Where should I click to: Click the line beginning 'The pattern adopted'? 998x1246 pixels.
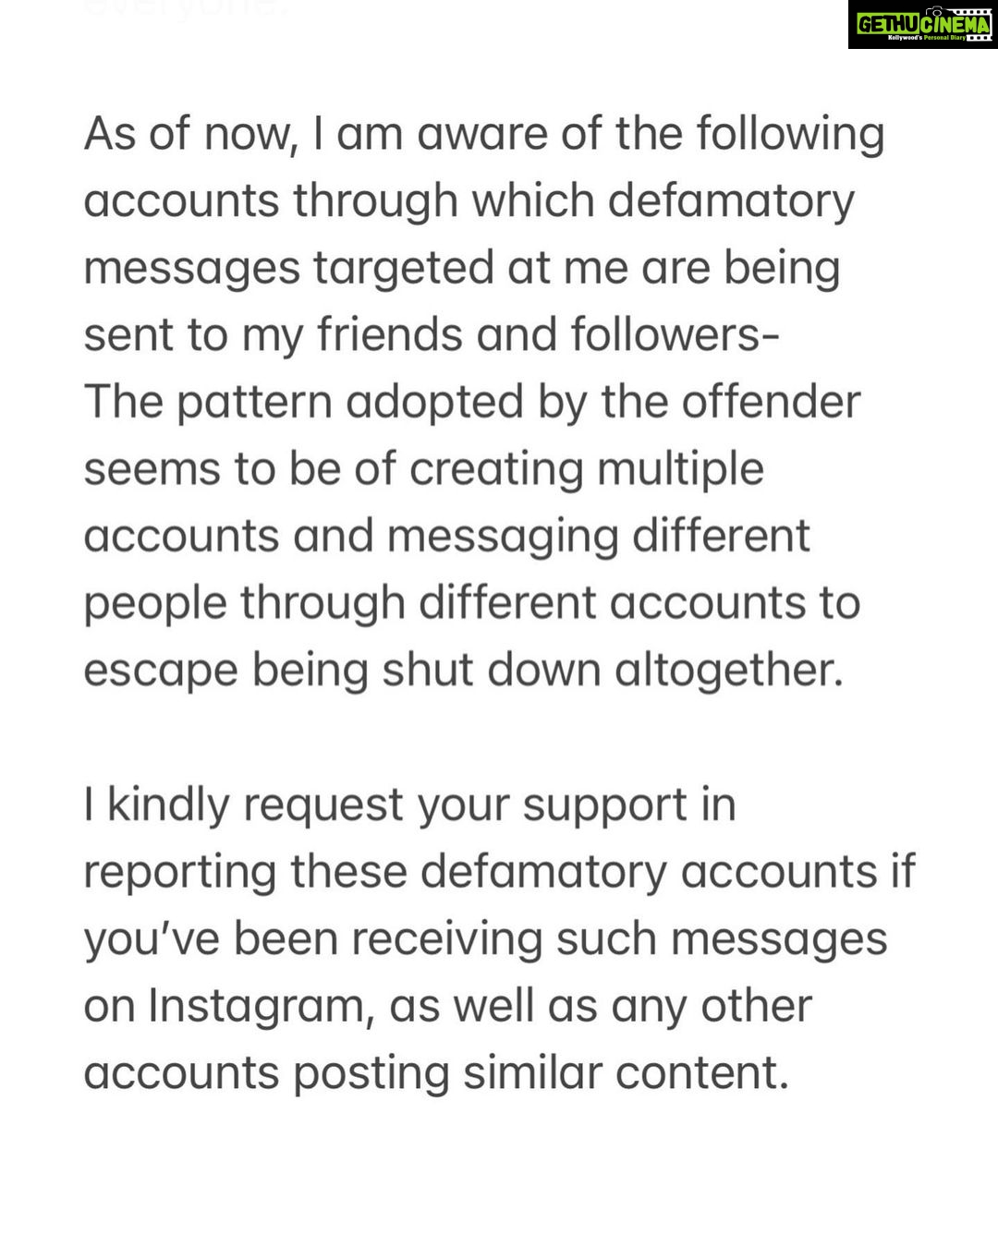pyautogui.click(x=471, y=402)
